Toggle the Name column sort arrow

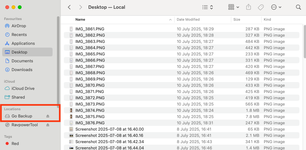[171, 19]
